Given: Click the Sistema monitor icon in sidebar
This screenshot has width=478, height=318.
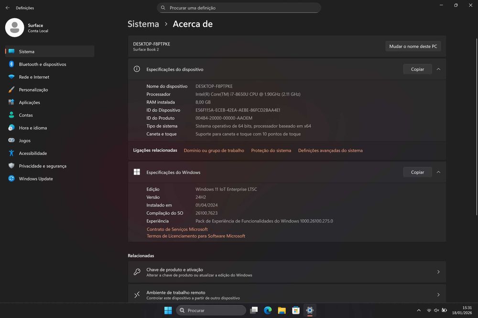Looking at the screenshot, I should [x=11, y=51].
